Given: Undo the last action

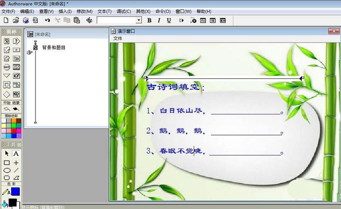Looking at the screenshot, I should (47, 20).
